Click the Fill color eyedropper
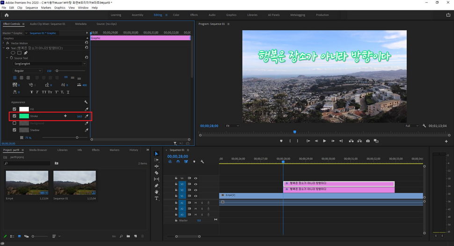 point(86,109)
